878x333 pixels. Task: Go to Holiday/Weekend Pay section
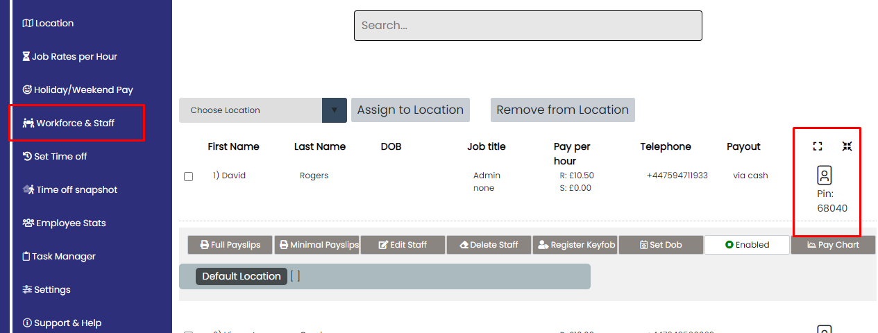(x=78, y=89)
